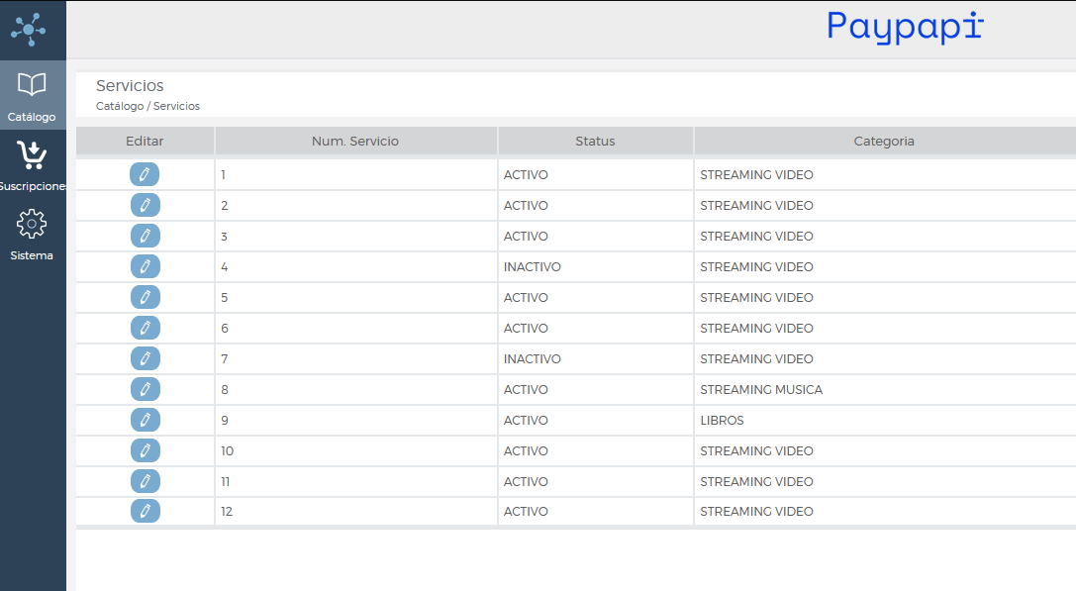This screenshot has height=591, width=1076.
Task: Click STREAMING MUSICA category cell
Action: [x=761, y=390]
